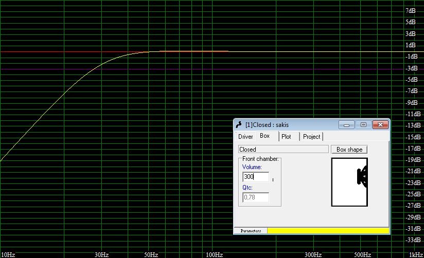
Task: Click the -3dB axis label
Action: [412, 68]
